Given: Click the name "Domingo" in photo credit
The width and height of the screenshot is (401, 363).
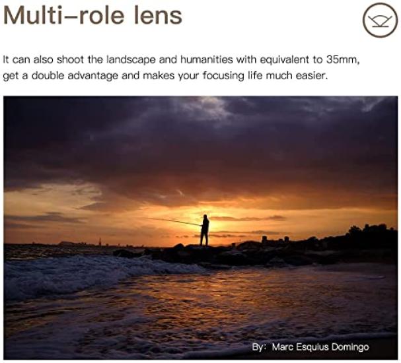Looking at the screenshot, I should coord(350,347).
